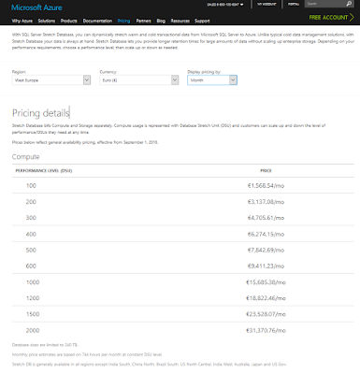This screenshot has width=360, height=374.
Task: Focus the Search input box
Action: [324, 4]
